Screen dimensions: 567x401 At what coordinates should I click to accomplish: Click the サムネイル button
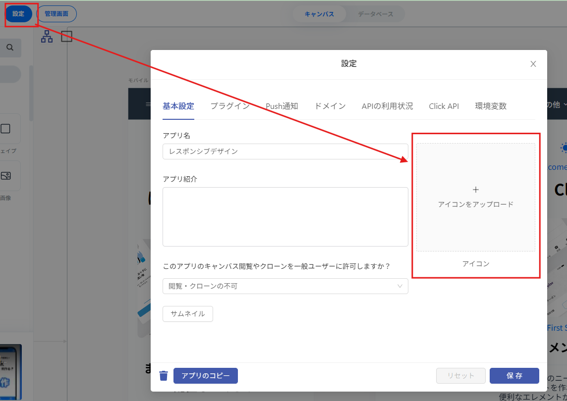(188, 314)
